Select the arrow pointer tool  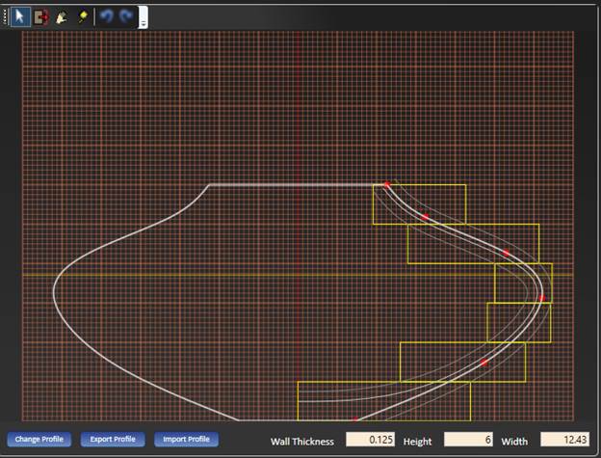coord(20,17)
